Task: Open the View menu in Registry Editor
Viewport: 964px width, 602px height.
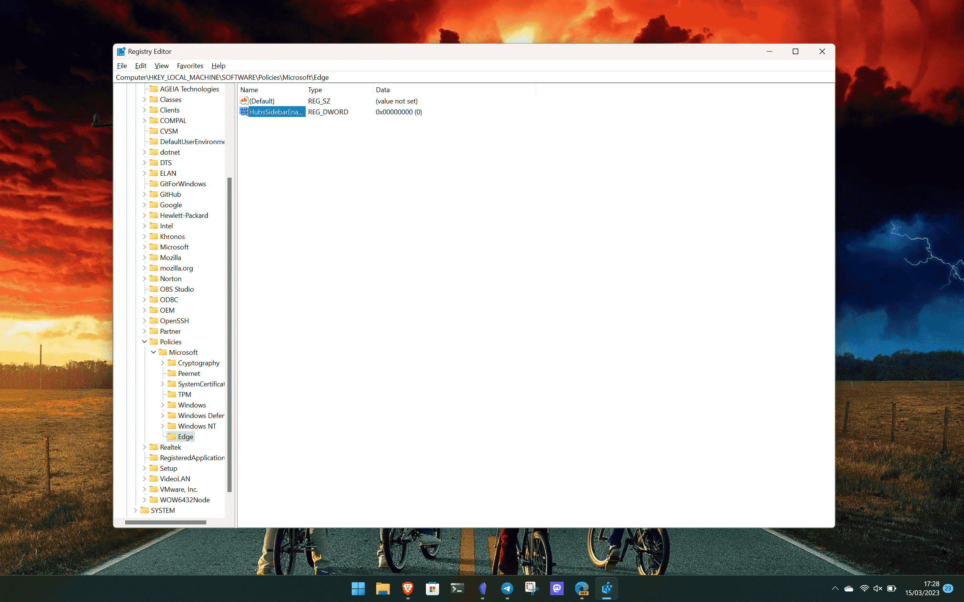Action: [161, 65]
